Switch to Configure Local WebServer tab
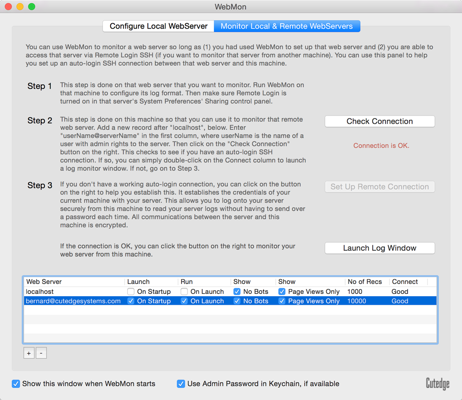This screenshot has width=462, height=400. point(159,26)
